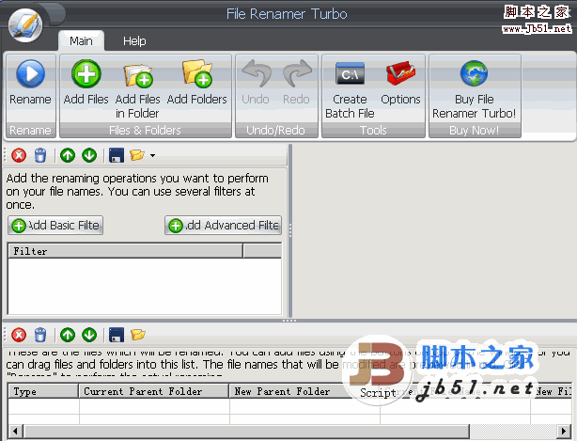
Task: Click the Rename play button
Action: (x=31, y=74)
